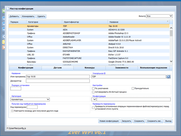The image size is (181, 136).
Task: Click the document icon in the window title bar
Action: pos(8,8)
